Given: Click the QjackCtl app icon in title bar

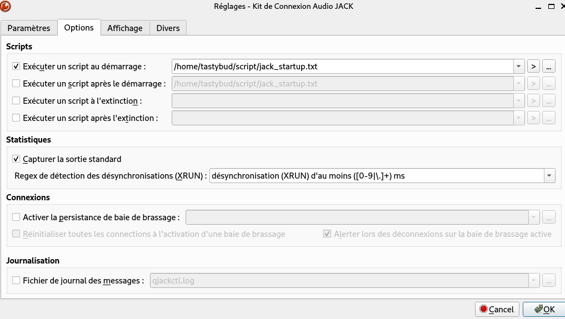Looking at the screenshot, I should tap(7, 6).
